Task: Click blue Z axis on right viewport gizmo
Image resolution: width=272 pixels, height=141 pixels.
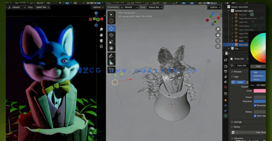Action: point(213,14)
